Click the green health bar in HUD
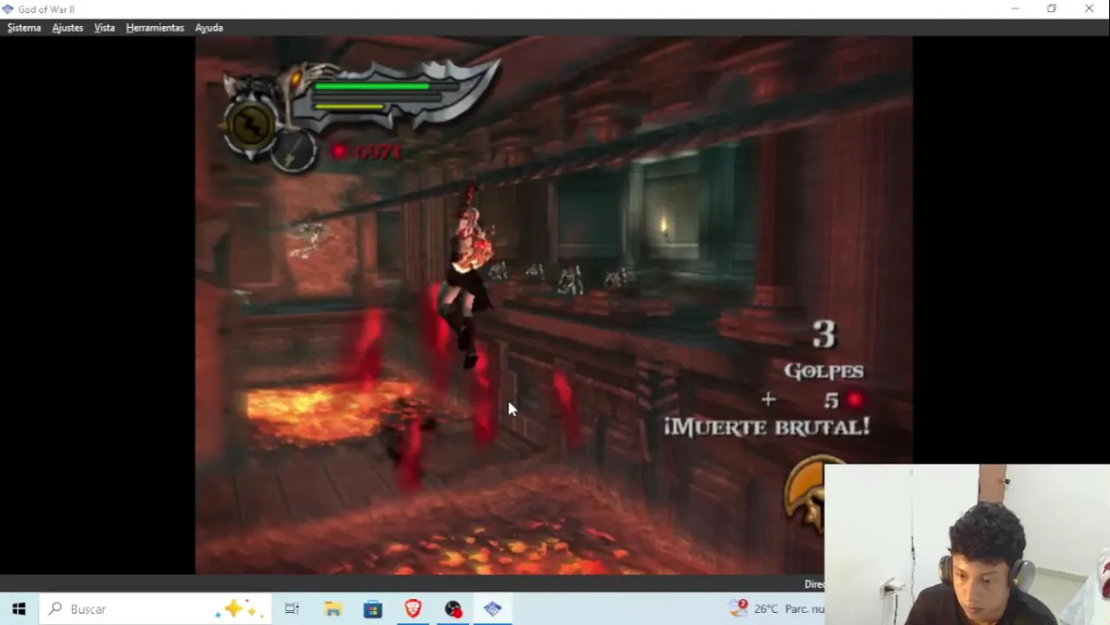1110x625 pixels. [372, 86]
